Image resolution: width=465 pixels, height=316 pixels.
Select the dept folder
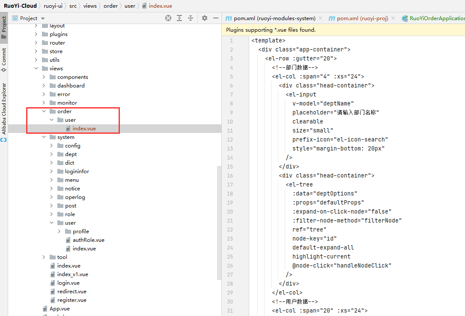point(71,154)
